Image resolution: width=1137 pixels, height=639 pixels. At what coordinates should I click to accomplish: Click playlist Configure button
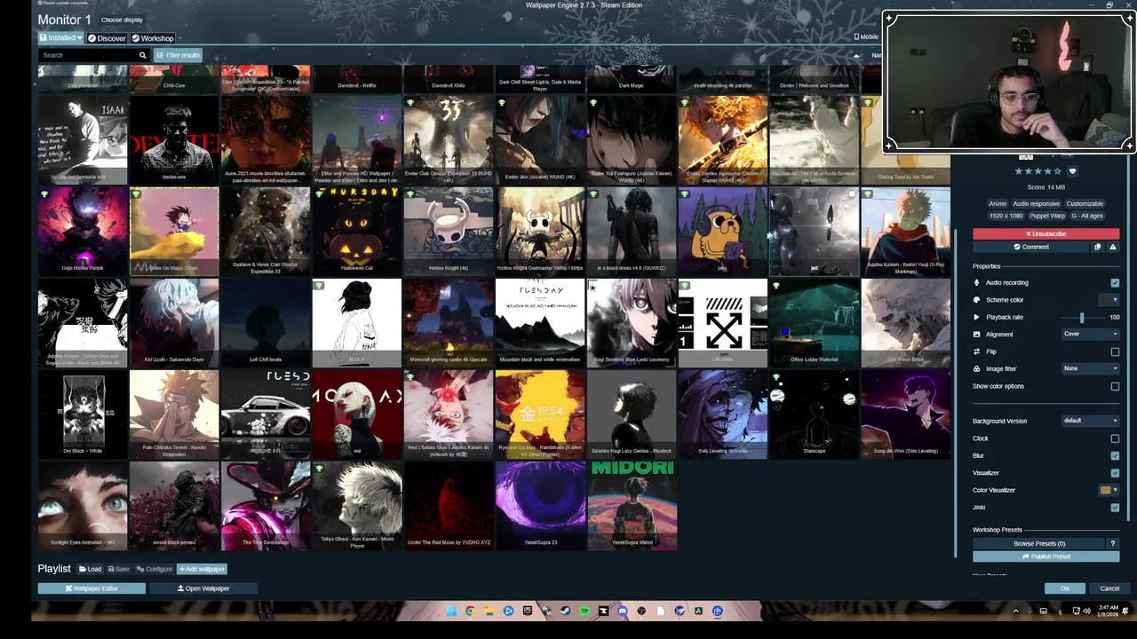tap(155, 569)
